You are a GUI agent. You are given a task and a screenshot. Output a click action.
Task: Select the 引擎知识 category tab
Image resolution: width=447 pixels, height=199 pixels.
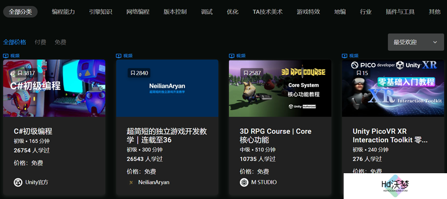click(x=100, y=12)
